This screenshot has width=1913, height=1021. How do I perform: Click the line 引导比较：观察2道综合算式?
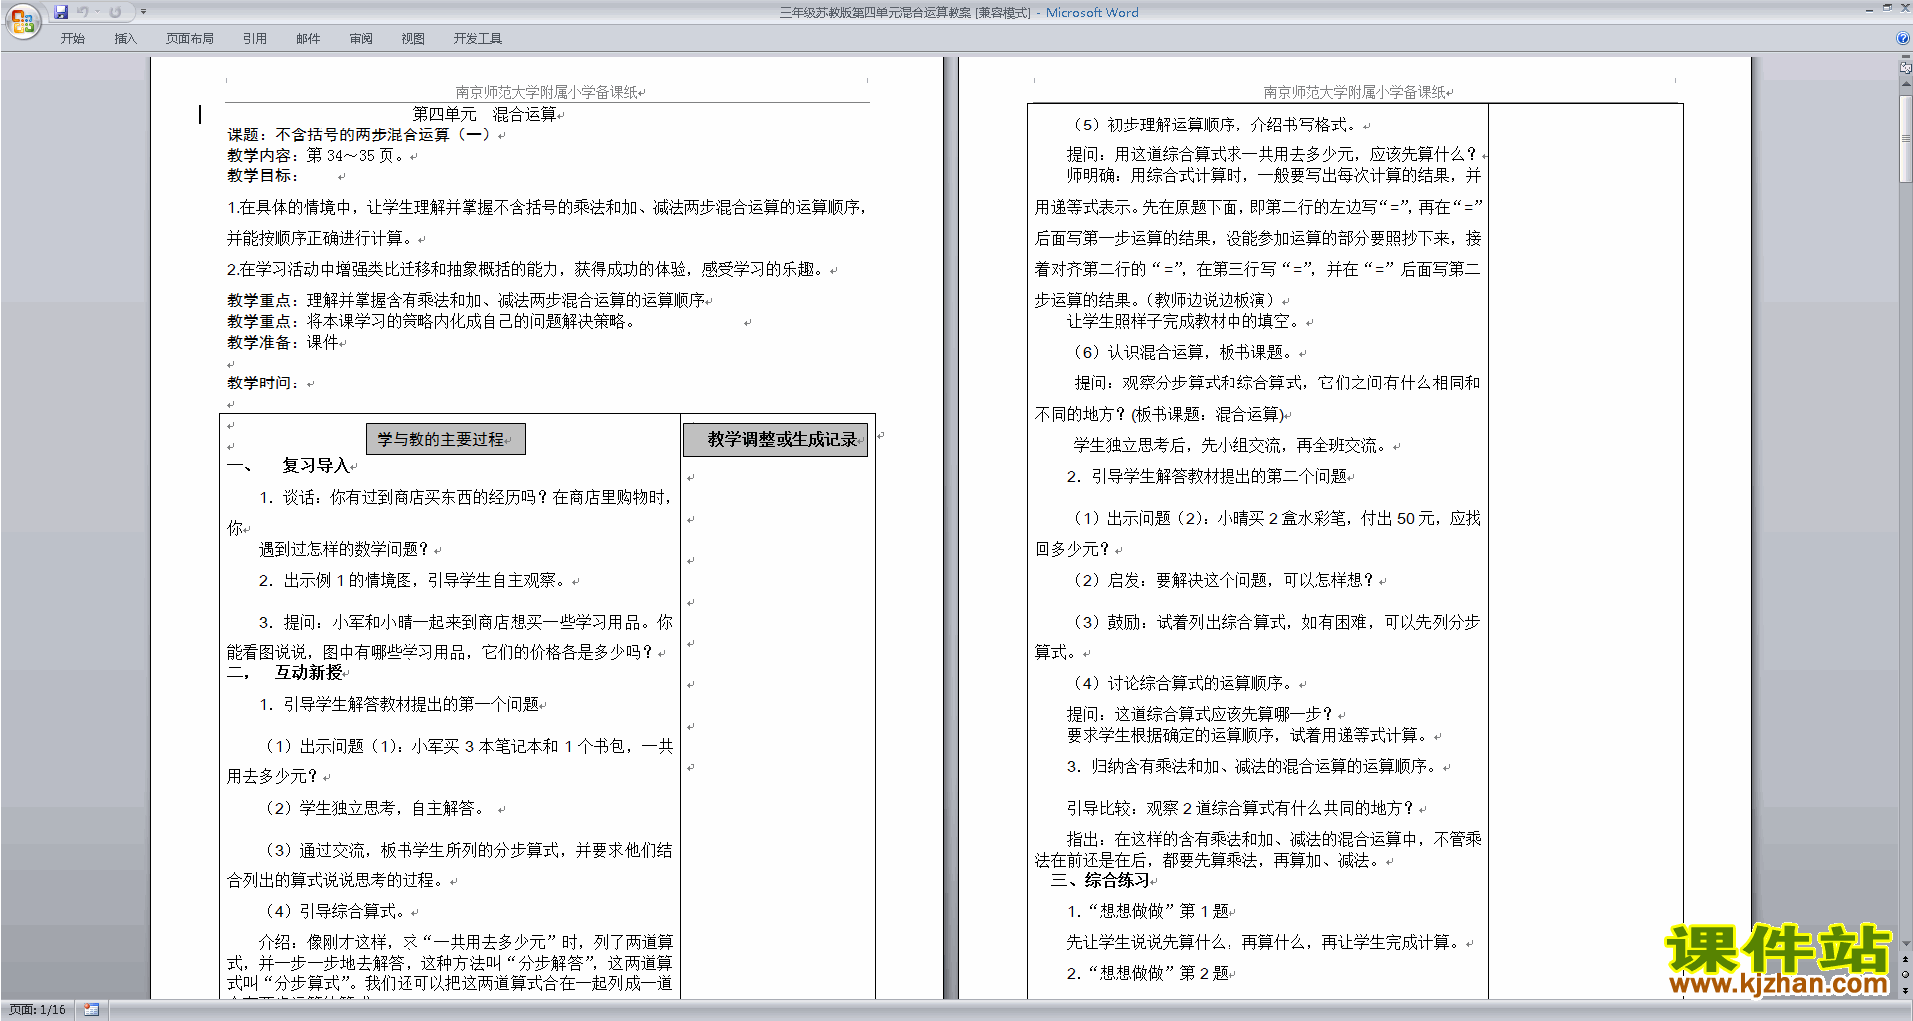click(x=1241, y=808)
